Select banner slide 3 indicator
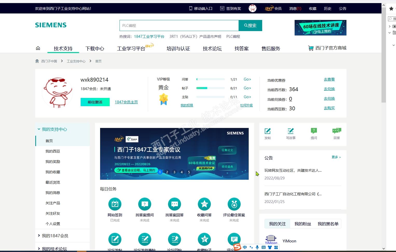Viewport: 396px width, 252px height. [175, 172]
